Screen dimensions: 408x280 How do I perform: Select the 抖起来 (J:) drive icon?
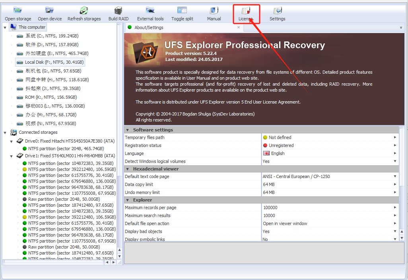pyautogui.click(x=20, y=89)
